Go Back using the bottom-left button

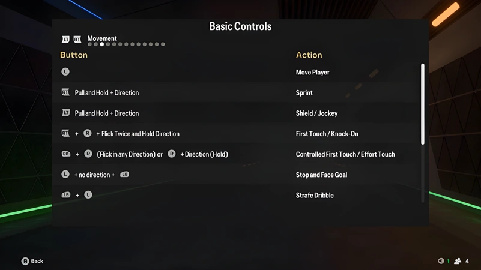click(32, 261)
